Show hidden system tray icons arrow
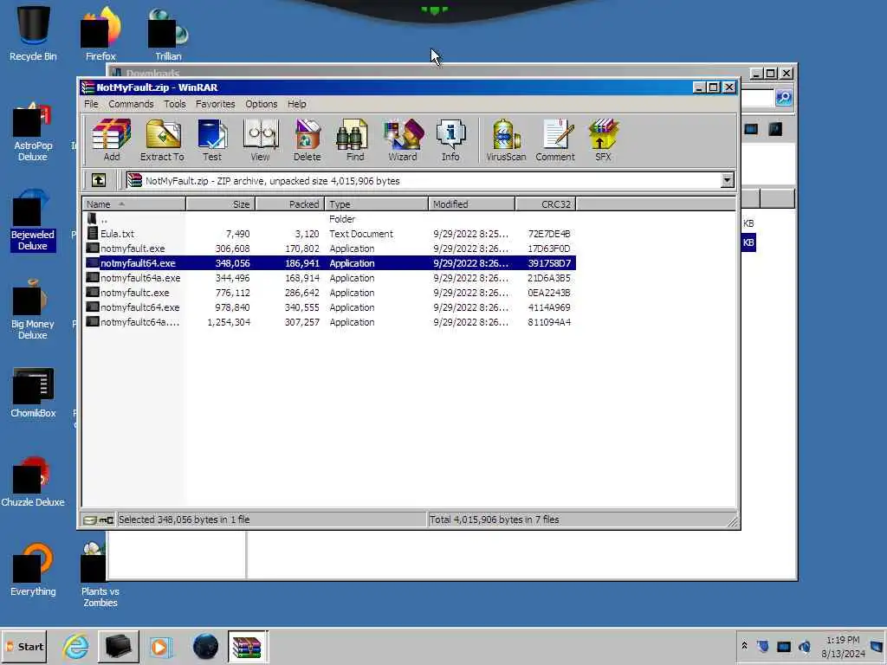 744,646
